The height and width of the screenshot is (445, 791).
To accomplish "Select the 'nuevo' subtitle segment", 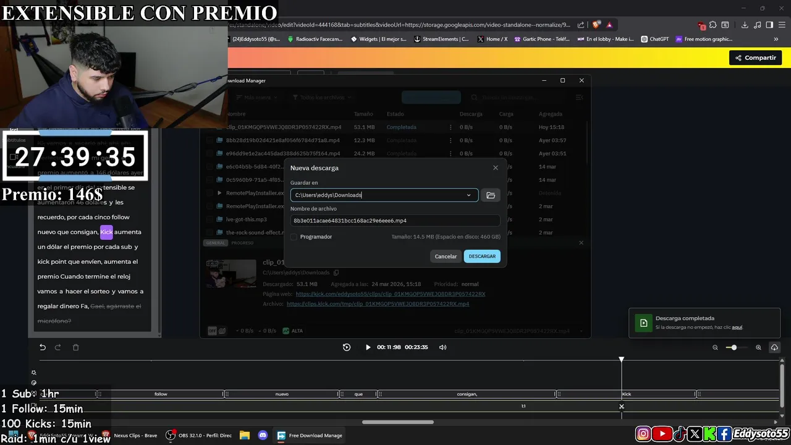I will [x=282, y=394].
